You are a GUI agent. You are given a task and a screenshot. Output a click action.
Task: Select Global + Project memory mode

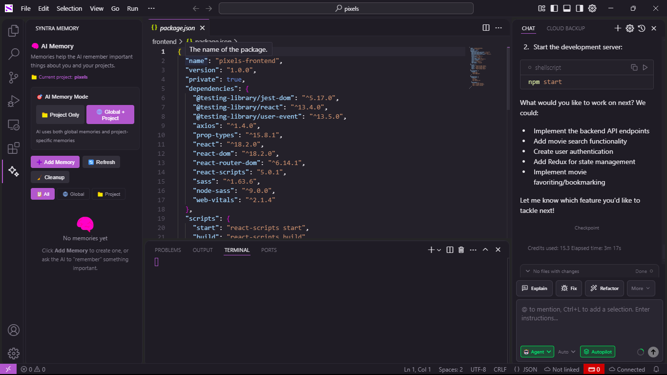point(110,115)
